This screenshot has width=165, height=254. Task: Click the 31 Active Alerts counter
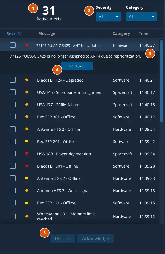(x=49, y=13)
